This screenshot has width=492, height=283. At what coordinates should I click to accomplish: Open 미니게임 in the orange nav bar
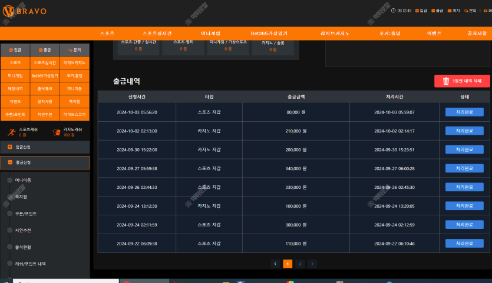(x=210, y=34)
